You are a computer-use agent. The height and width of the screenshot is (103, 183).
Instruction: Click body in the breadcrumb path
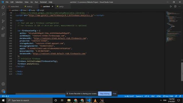(x=33, y=10)
